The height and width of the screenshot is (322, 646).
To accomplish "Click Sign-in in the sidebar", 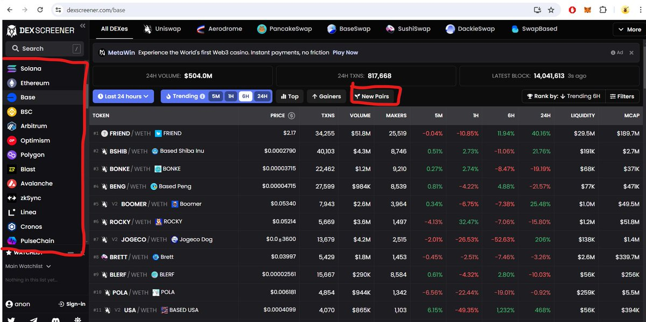I will [x=72, y=304].
